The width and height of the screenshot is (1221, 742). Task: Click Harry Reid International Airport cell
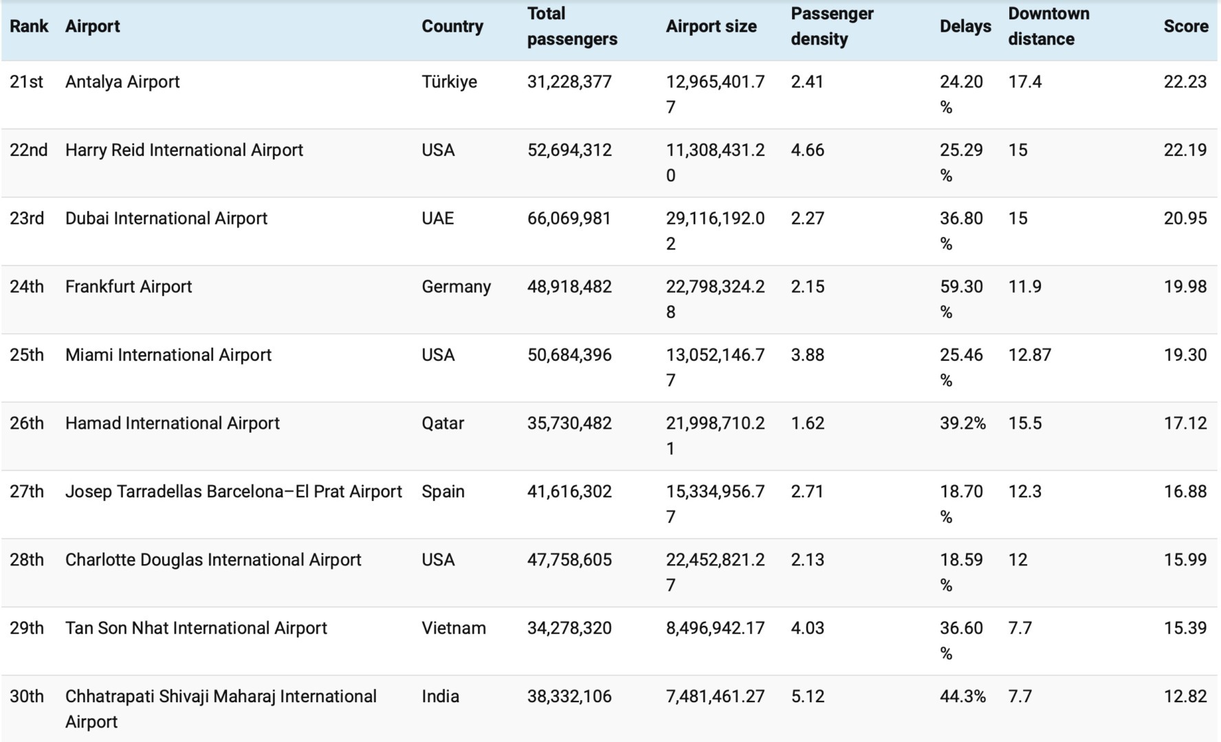tap(184, 150)
